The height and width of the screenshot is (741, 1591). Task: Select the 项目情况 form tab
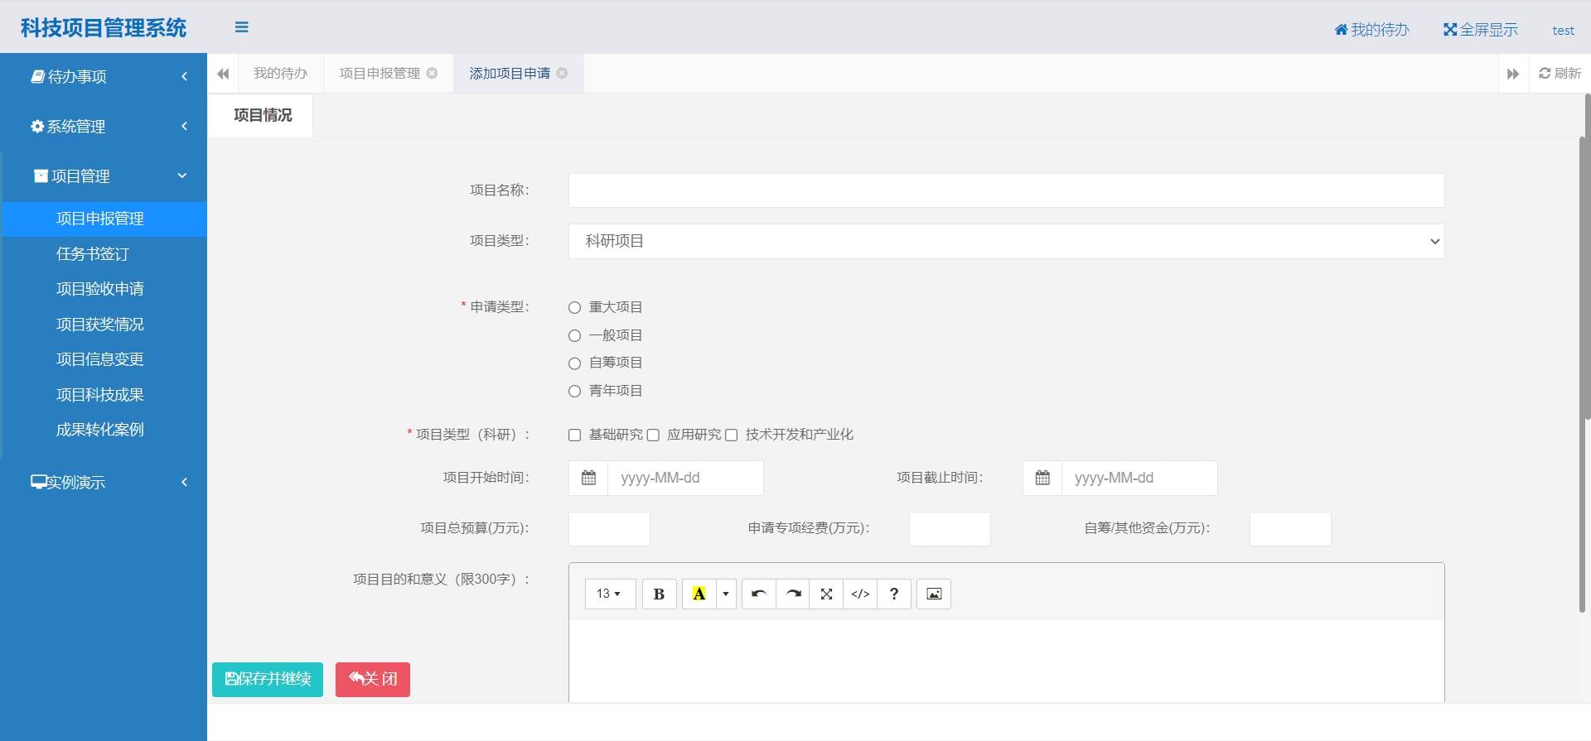tap(263, 115)
